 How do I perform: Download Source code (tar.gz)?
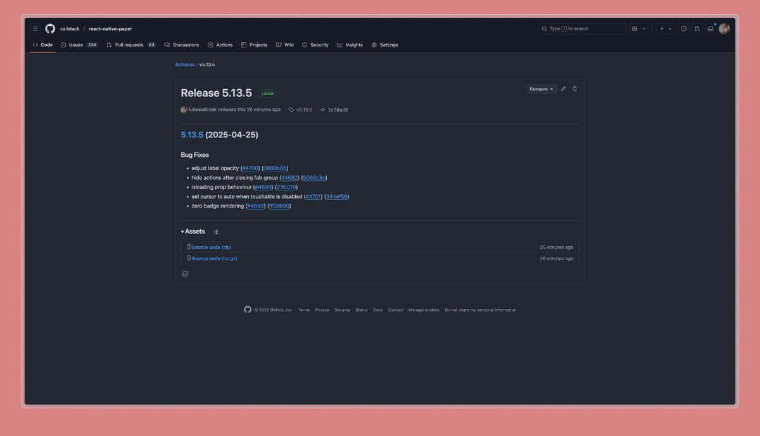pyautogui.click(x=215, y=258)
